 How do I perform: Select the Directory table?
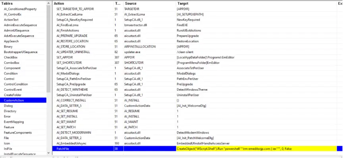[x=10, y=111]
